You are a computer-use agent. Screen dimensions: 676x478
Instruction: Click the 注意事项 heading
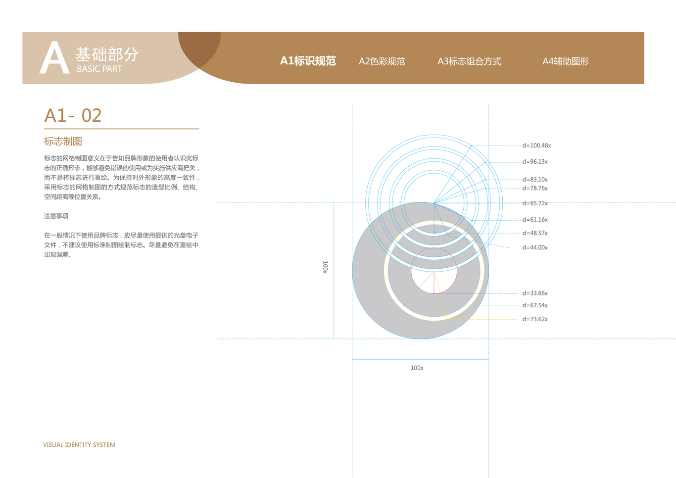point(56,216)
